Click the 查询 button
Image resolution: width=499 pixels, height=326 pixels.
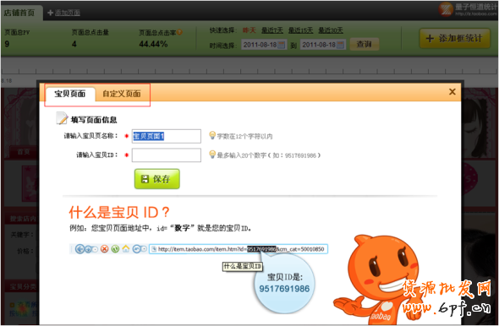(365, 44)
